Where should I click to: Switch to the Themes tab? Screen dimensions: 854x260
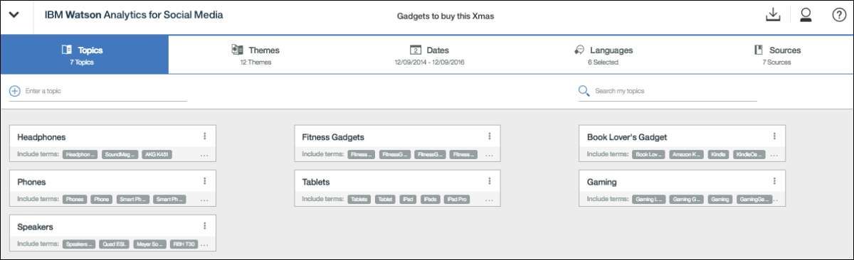click(x=255, y=55)
